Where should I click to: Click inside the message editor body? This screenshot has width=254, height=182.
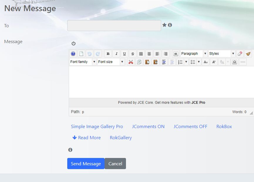[x=161, y=82]
